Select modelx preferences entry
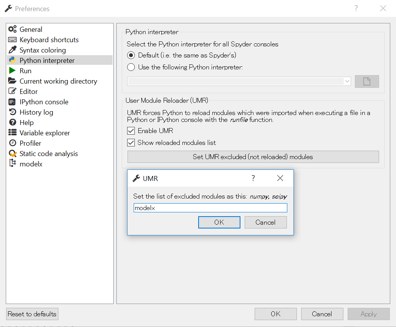The height and width of the screenshot is (327, 396). (31, 164)
